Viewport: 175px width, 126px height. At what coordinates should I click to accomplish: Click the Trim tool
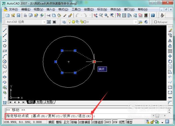tap(170, 77)
